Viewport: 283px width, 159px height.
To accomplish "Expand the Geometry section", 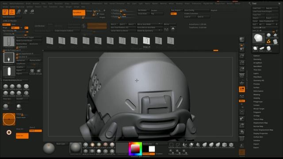I will pos(257,59).
